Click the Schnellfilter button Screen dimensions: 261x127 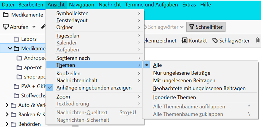click(205, 27)
